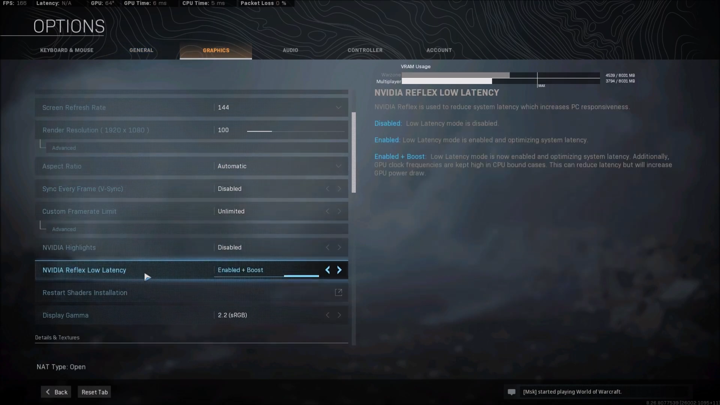
Task: Select the GRAPHICS tab
Action: click(x=216, y=50)
